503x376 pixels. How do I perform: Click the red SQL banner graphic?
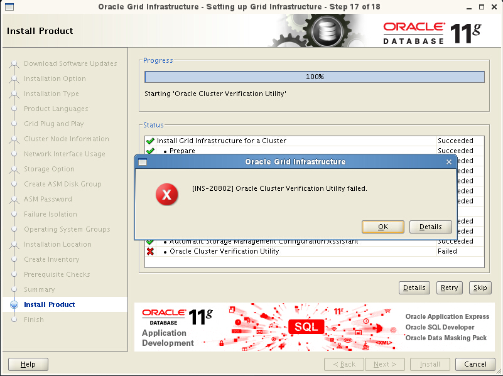click(306, 326)
